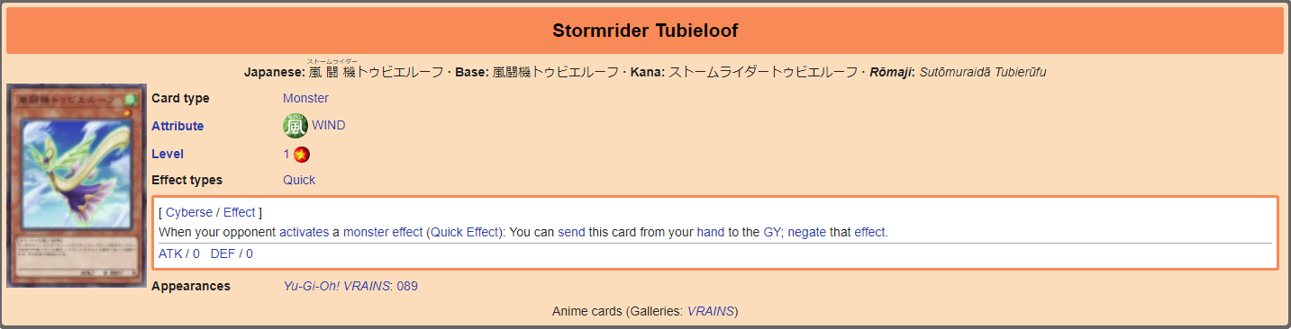Open the Level label link
The image size is (1291, 329).
[x=168, y=154]
